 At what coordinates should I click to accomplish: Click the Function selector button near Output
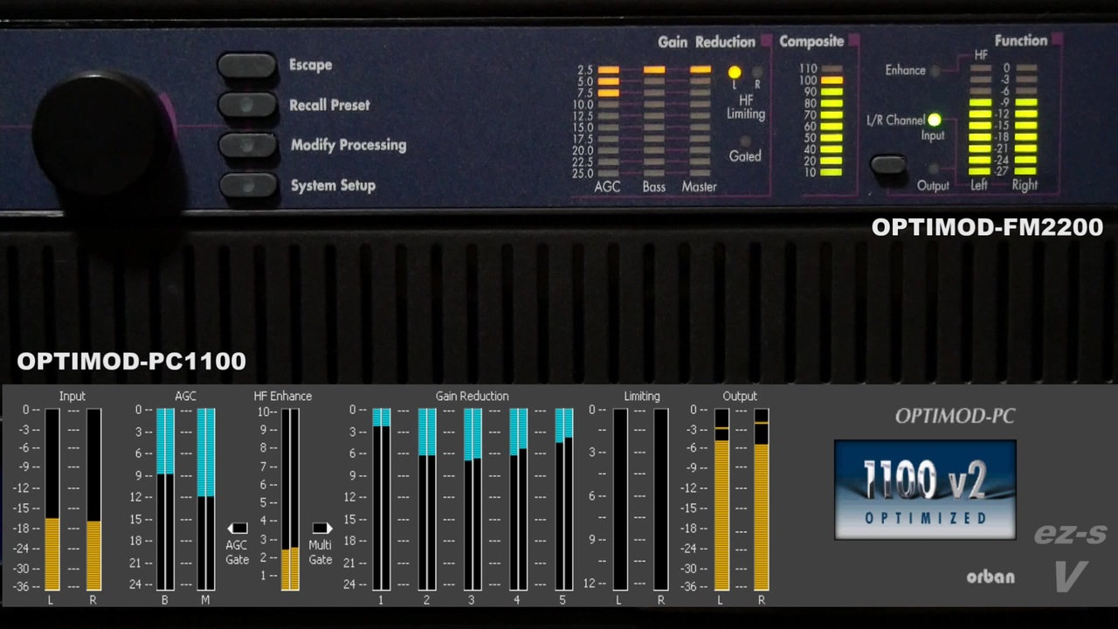point(888,164)
